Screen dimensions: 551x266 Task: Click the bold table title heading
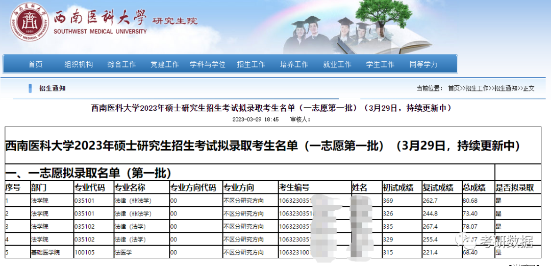tap(263, 146)
